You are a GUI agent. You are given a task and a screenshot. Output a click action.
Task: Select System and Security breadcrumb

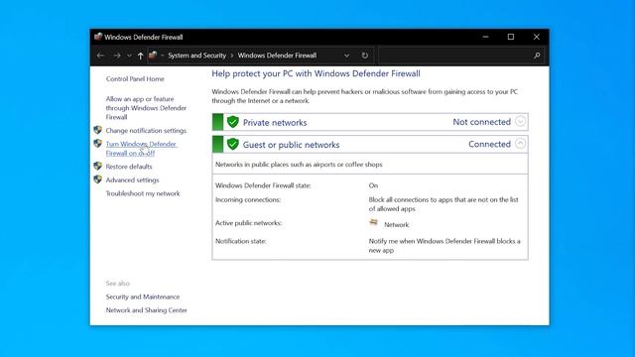click(x=196, y=56)
